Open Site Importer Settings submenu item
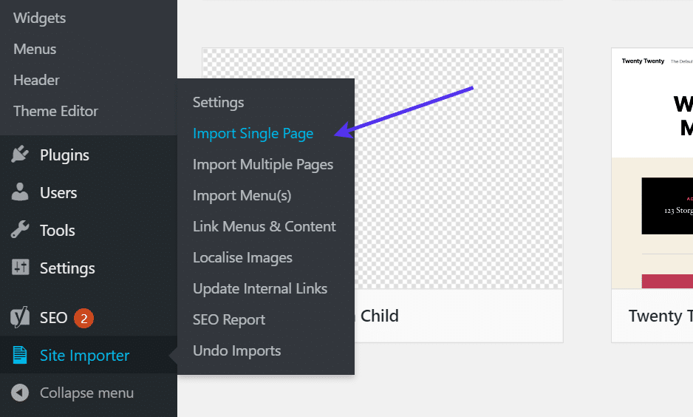693x417 pixels. [218, 102]
